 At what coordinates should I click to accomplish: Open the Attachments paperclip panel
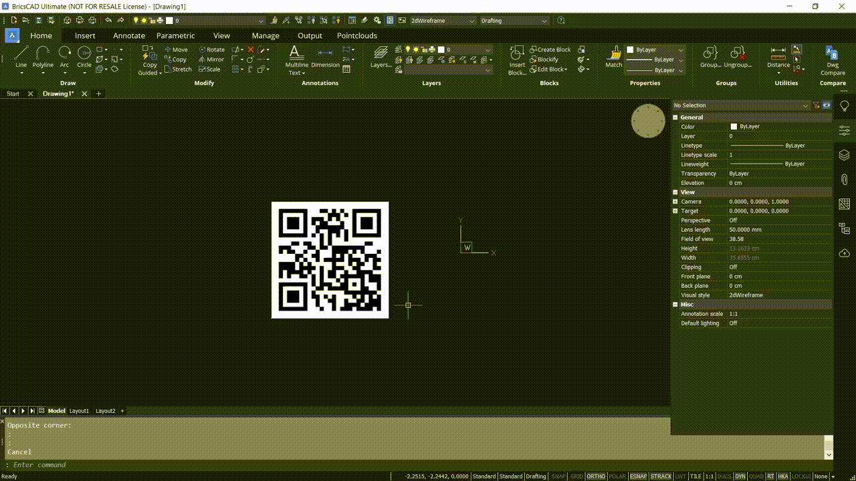point(845,179)
